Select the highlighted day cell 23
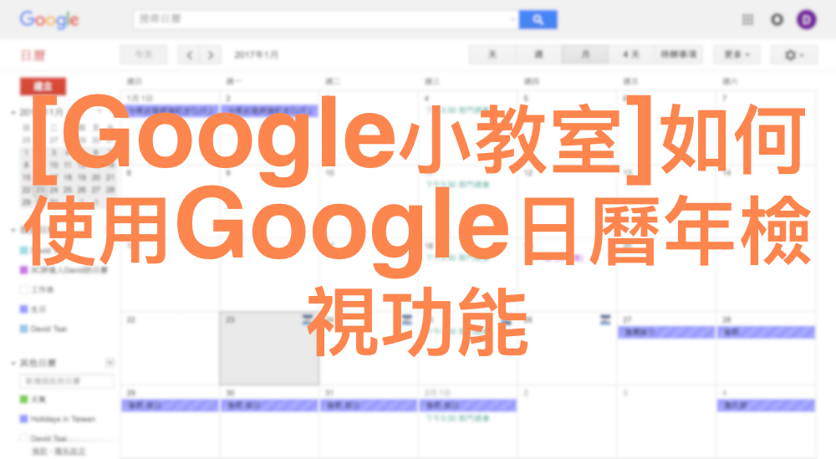836x459 pixels. coord(269,348)
